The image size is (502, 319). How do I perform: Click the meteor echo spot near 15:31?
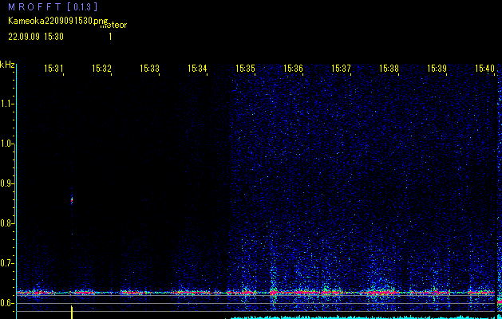tap(72, 201)
